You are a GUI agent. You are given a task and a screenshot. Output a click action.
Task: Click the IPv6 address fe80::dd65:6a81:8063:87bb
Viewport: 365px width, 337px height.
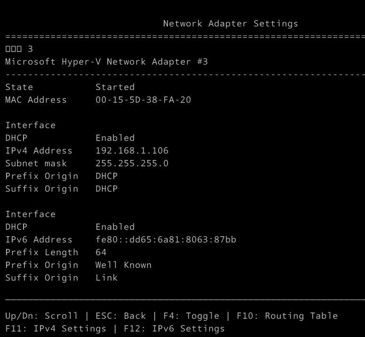click(166, 240)
